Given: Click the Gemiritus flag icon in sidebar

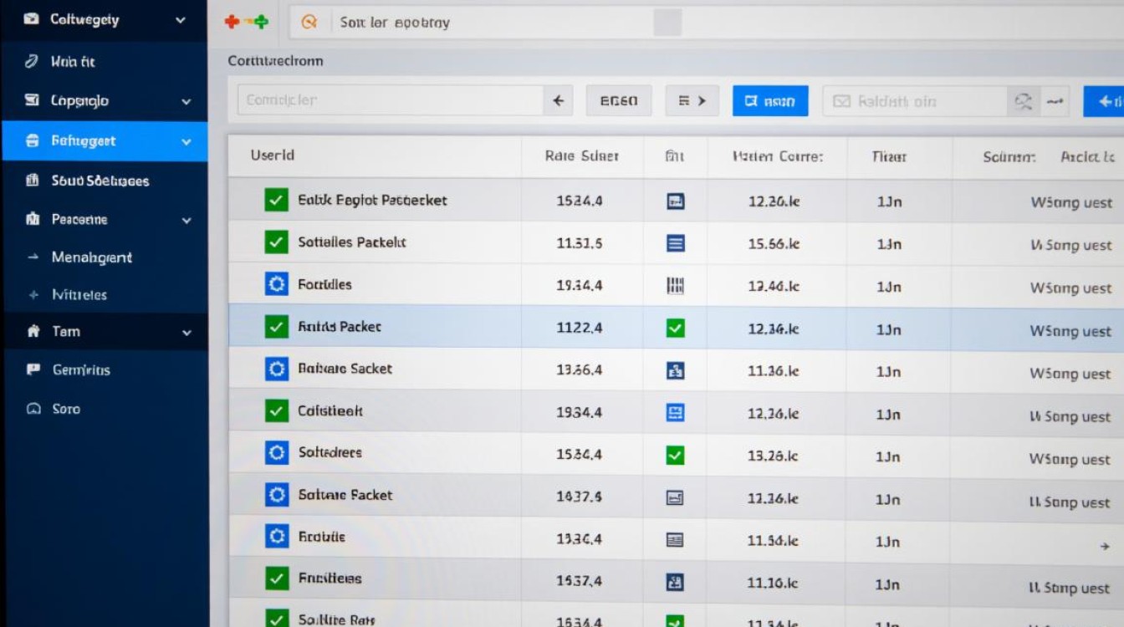Looking at the screenshot, I should 33,370.
